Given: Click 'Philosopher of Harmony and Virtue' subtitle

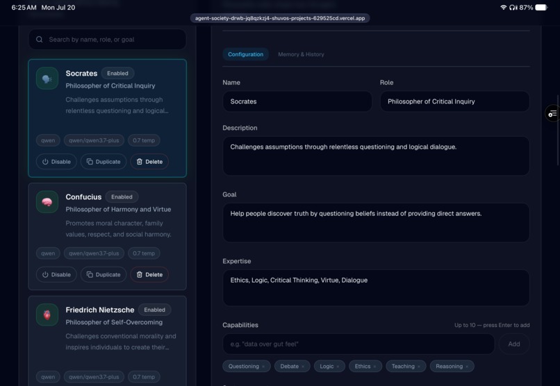Looking at the screenshot, I should click(118, 210).
